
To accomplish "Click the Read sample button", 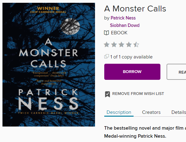I will tap(177, 72).
